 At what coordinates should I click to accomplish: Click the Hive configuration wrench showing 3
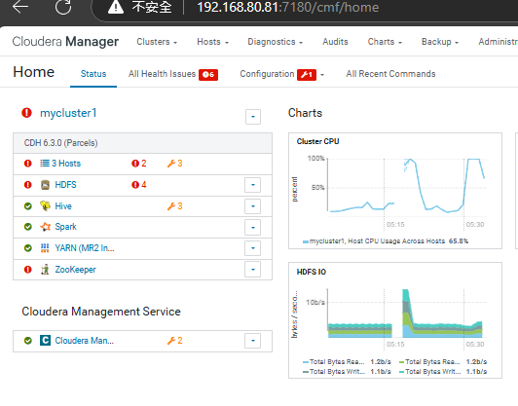tap(174, 206)
